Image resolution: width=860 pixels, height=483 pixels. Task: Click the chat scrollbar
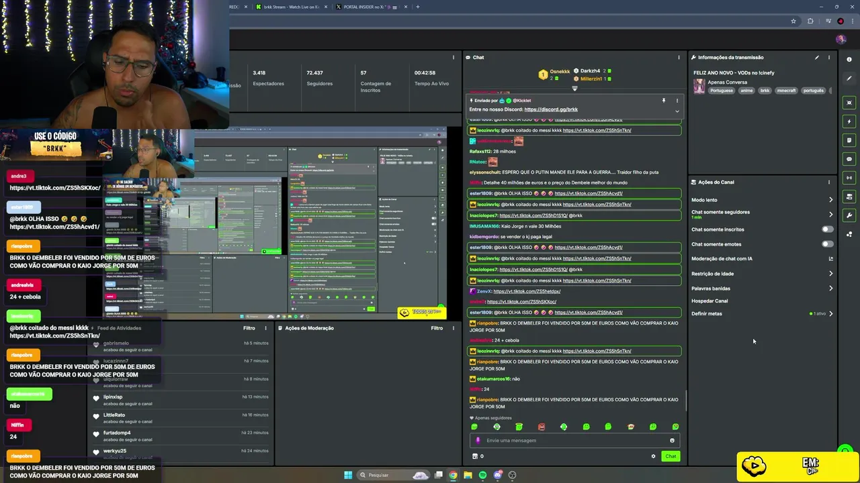click(x=686, y=400)
